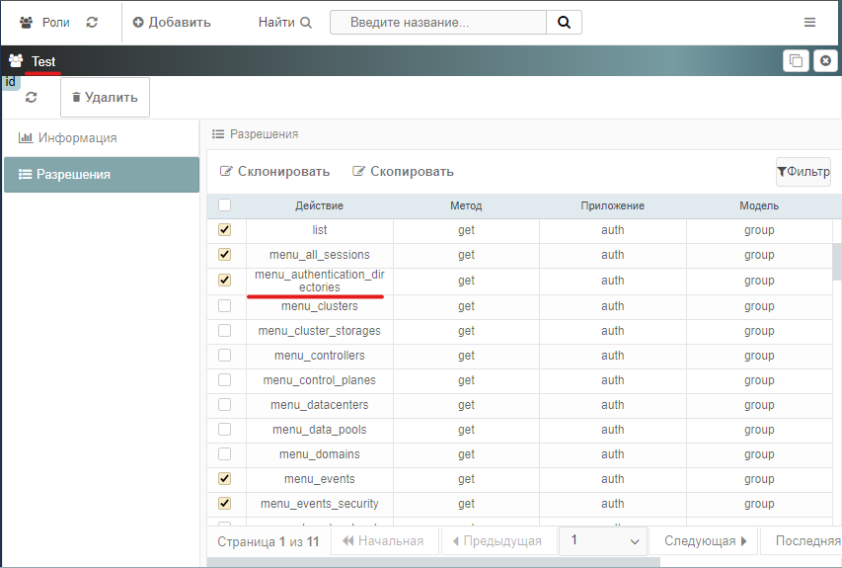Click the Удалить button
Viewport: 842px width, 568px height.
click(x=106, y=97)
